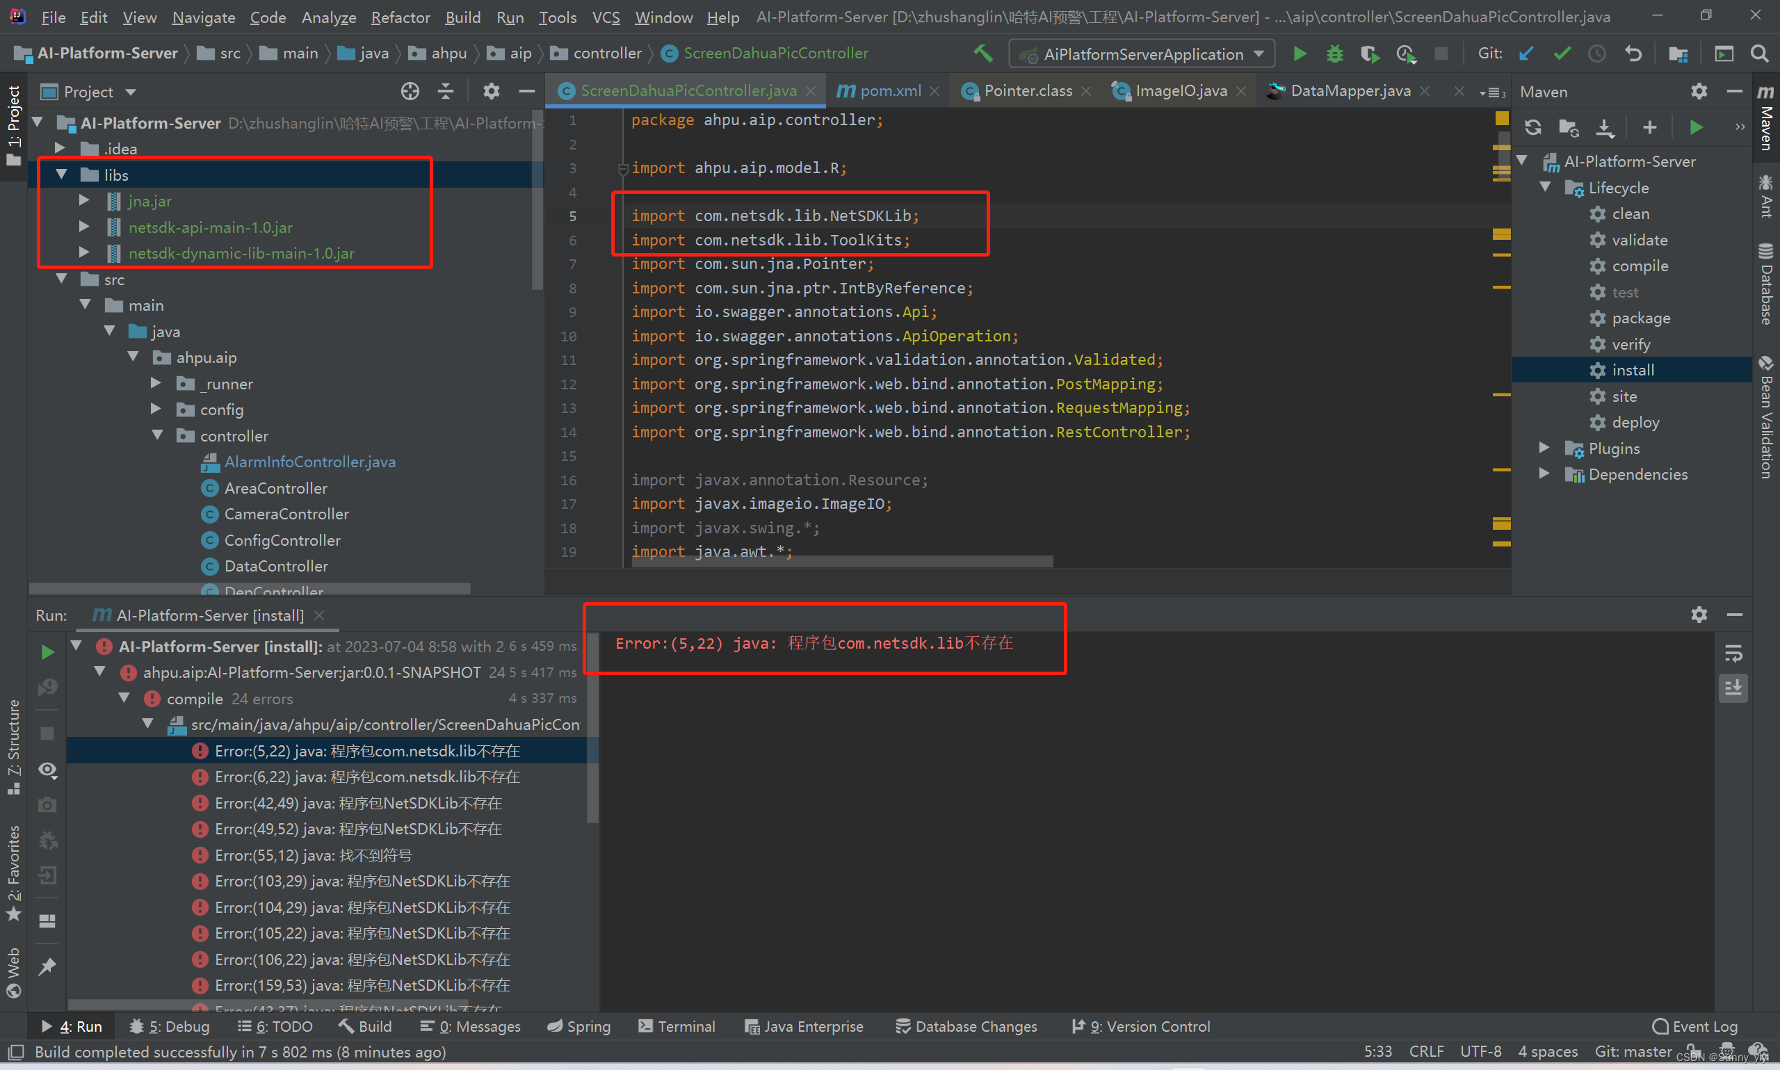Open the Event Log
The height and width of the screenshot is (1070, 1780).
[1695, 1026]
